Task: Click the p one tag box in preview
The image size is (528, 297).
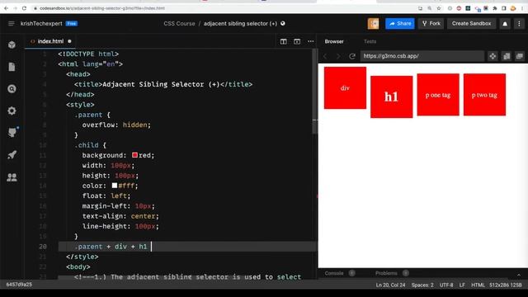Action: pos(438,95)
